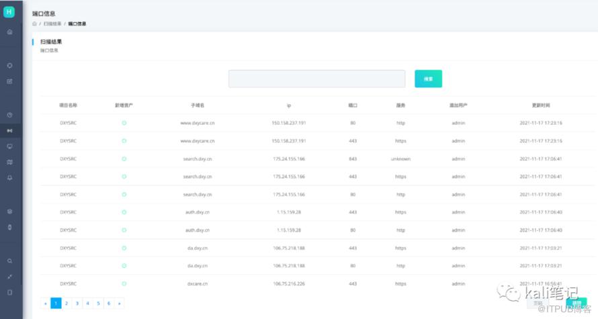Open the map icon in sidebar
Viewport: 598px width, 319px height.
point(9,162)
